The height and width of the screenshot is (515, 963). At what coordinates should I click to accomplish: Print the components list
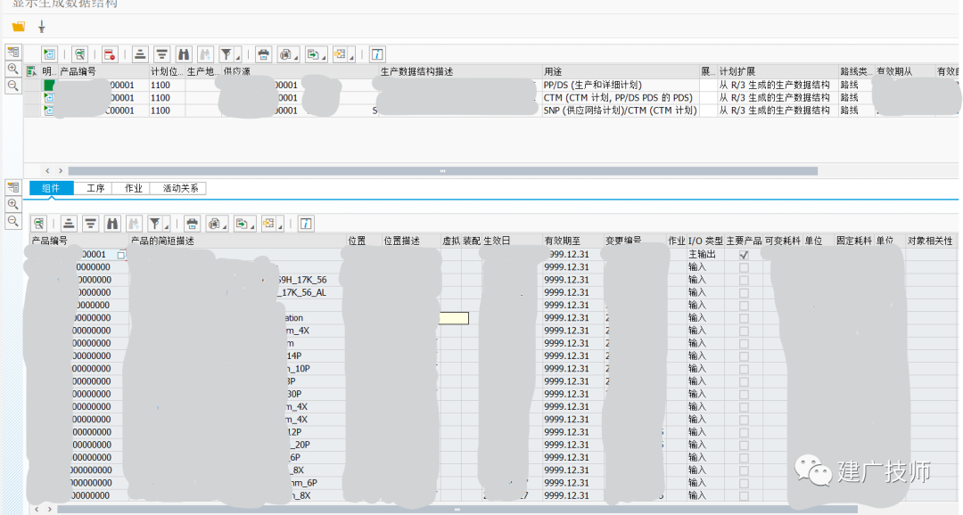coord(193,224)
